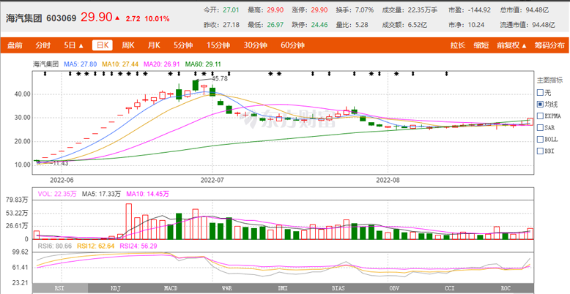Enable the BOLL indicator checkbox

click(541, 138)
